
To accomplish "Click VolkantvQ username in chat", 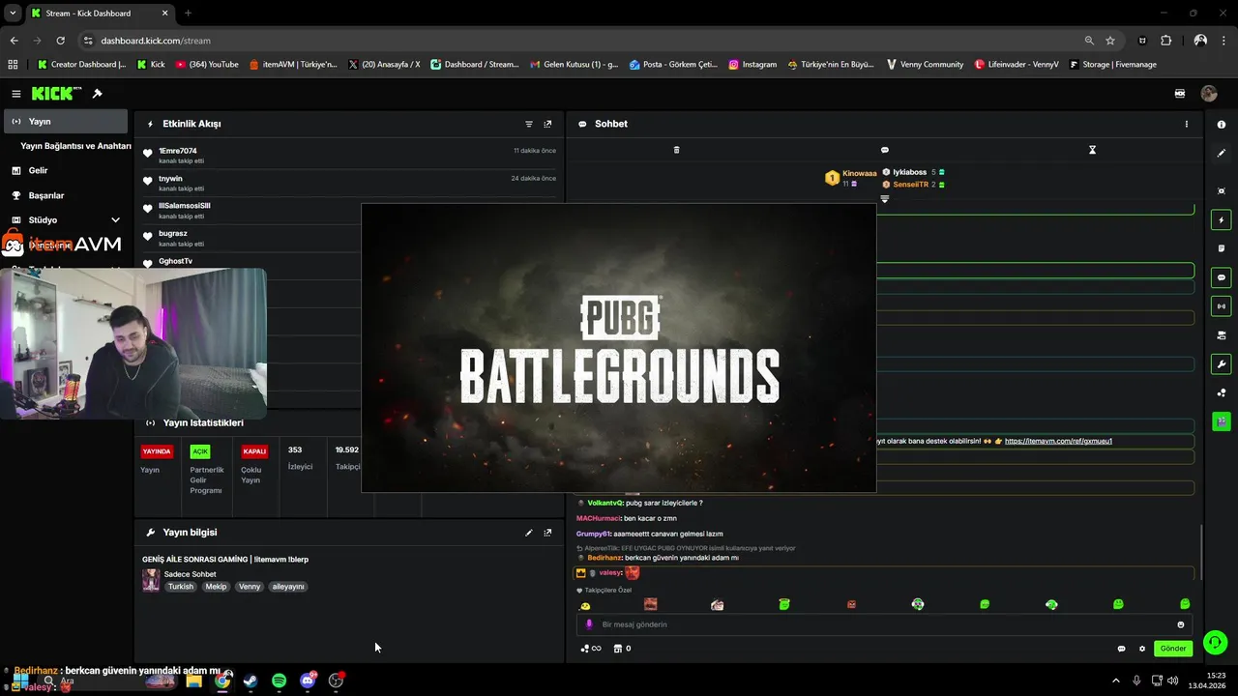I will pos(604,503).
